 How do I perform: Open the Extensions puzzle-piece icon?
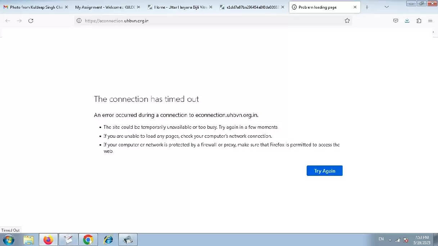tap(419, 21)
